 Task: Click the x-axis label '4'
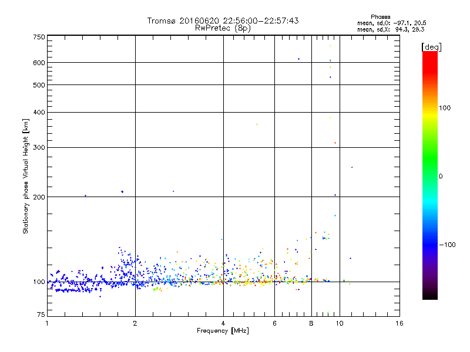[x=223, y=323]
